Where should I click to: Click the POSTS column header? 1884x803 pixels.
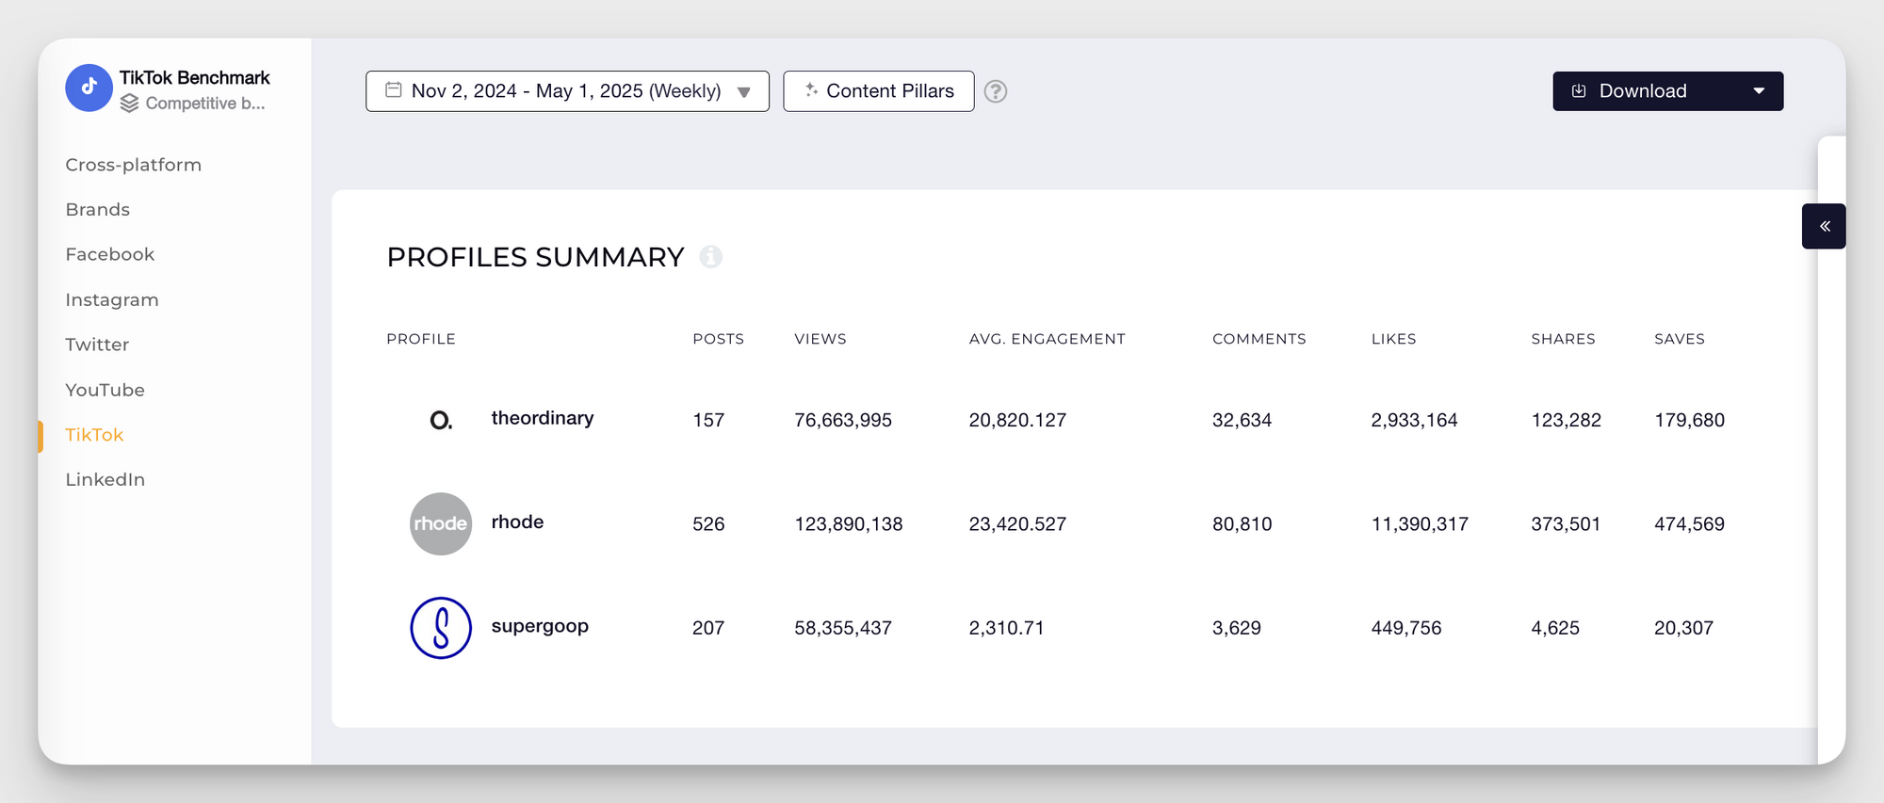tap(719, 339)
